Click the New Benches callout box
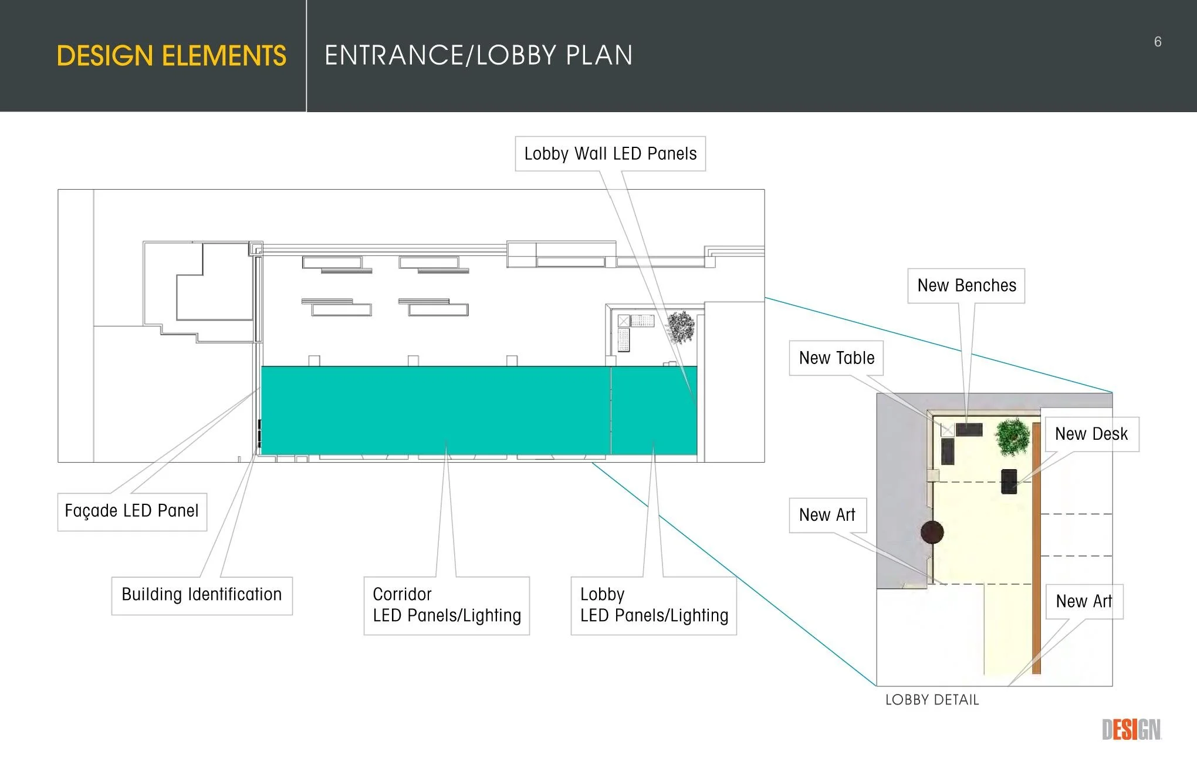1197x775 pixels. [965, 285]
